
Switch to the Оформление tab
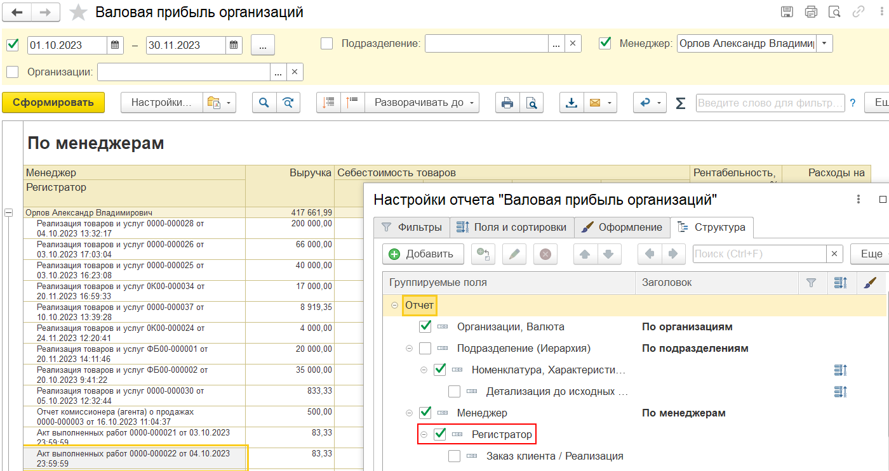coord(622,227)
